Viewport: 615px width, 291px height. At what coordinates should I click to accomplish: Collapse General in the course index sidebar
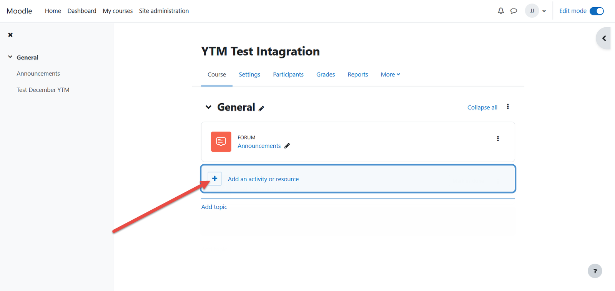point(10,57)
